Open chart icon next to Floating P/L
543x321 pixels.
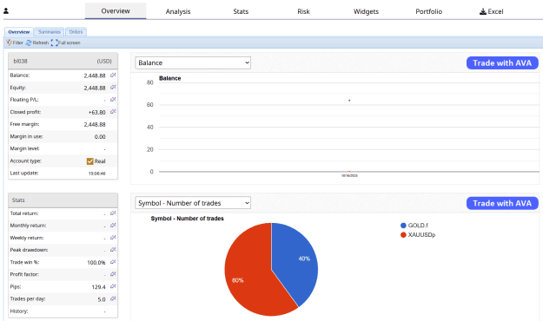[113, 99]
